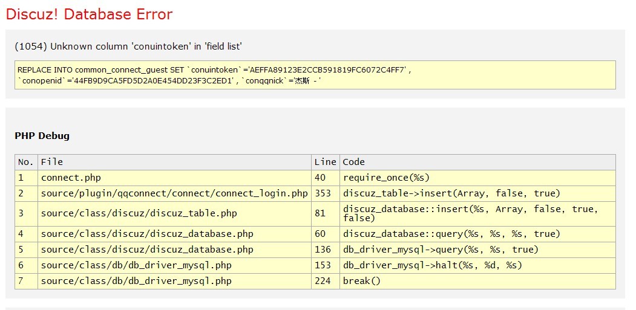Select the connect.php file cell in row 1
636x310 pixels.
coord(71,178)
